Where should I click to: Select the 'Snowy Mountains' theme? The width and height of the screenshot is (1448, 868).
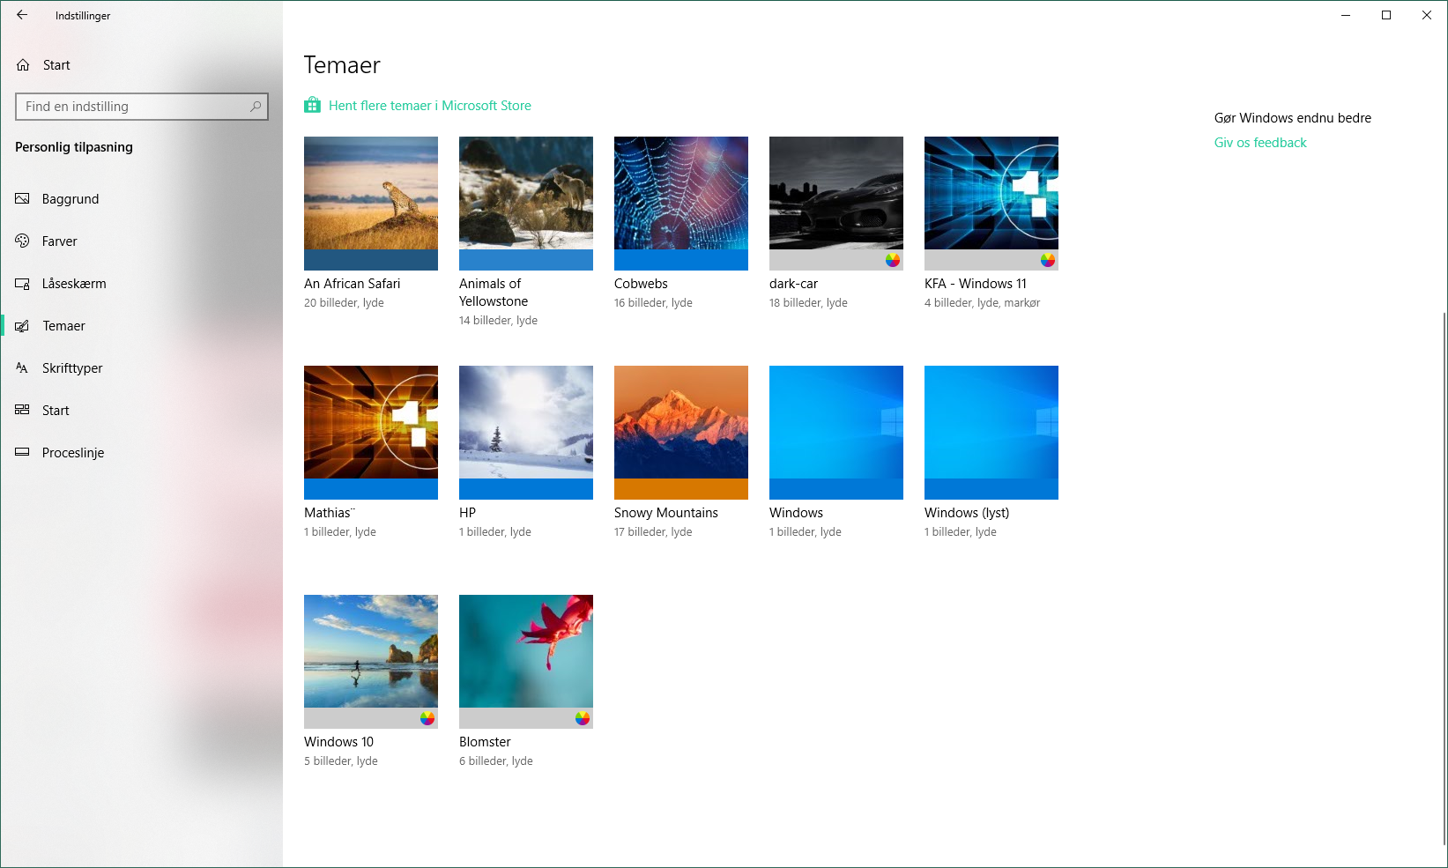[x=680, y=432]
